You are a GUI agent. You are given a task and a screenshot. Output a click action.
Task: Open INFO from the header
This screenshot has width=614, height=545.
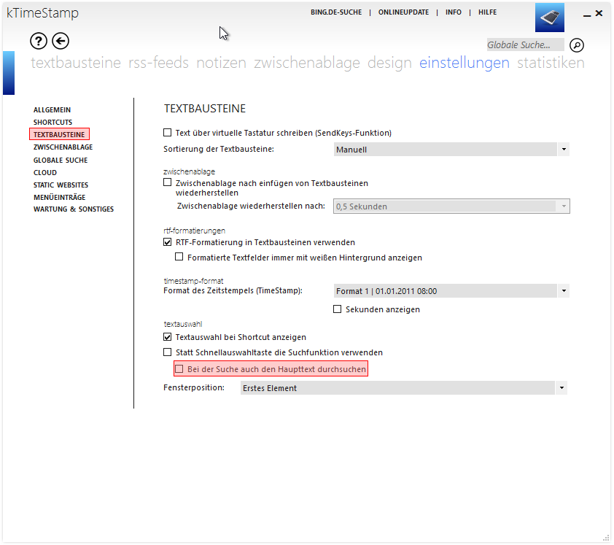(454, 12)
